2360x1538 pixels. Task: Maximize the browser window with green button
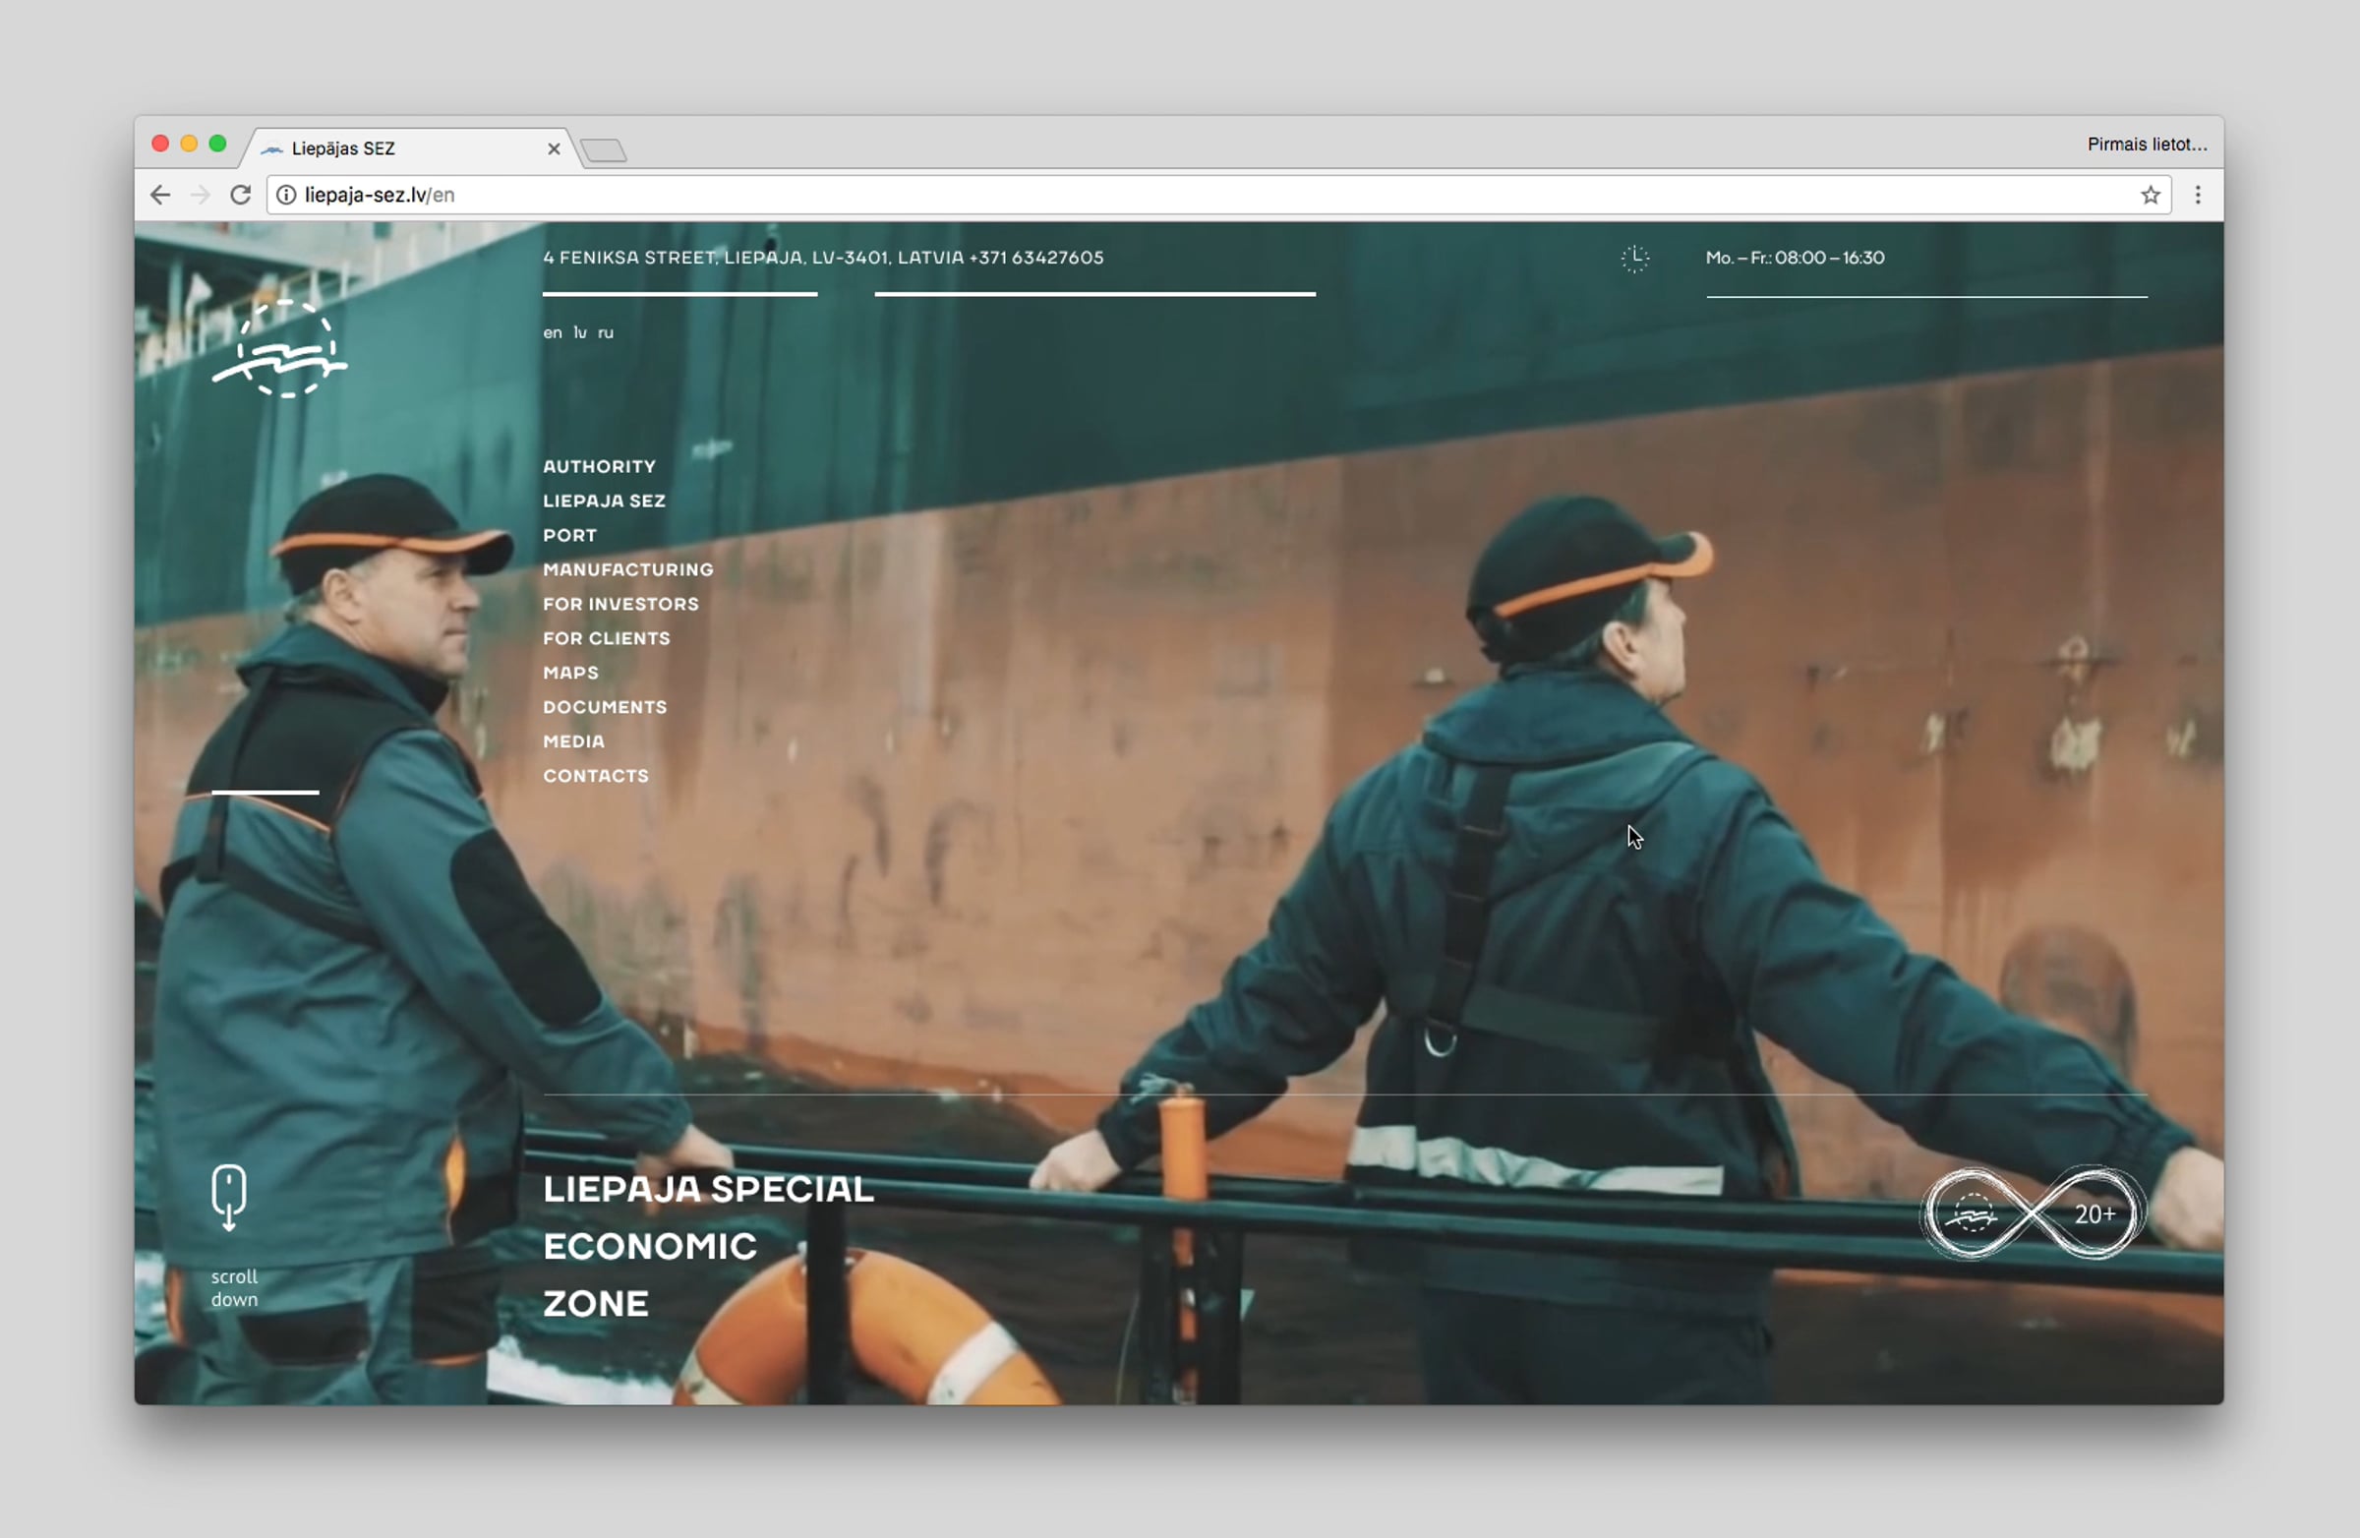point(218,144)
